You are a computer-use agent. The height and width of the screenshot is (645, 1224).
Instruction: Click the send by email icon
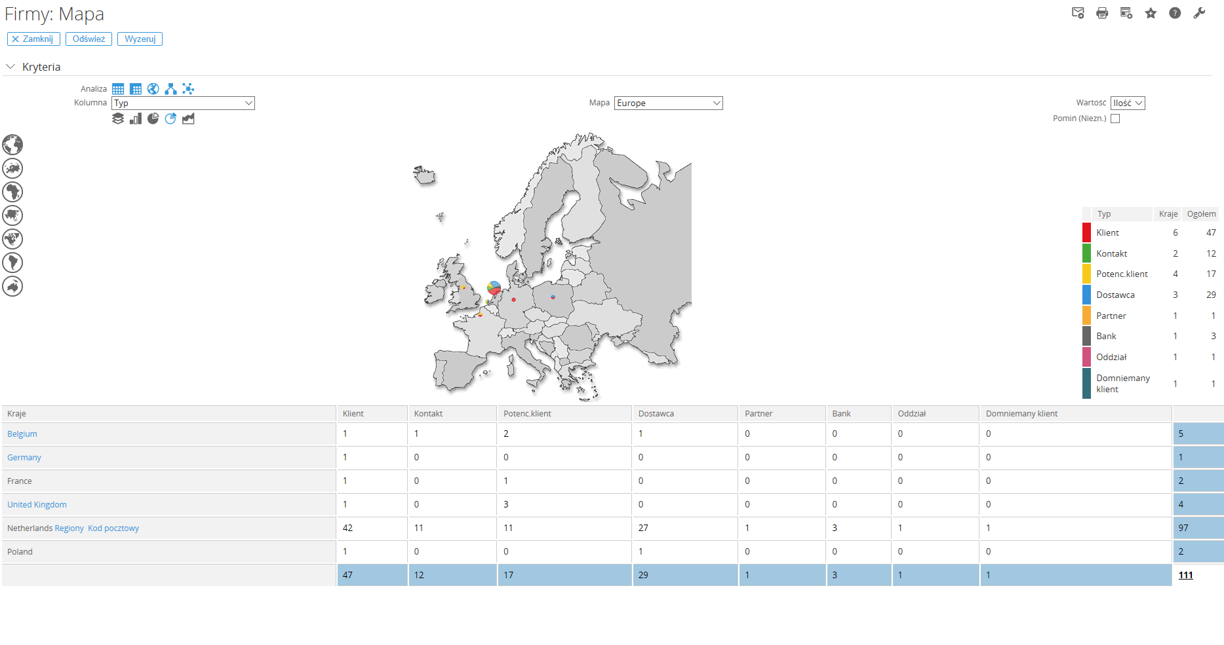click(1078, 13)
